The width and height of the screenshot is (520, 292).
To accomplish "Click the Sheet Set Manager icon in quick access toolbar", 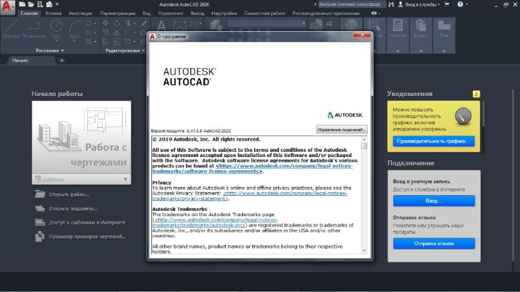I will pos(49,5).
